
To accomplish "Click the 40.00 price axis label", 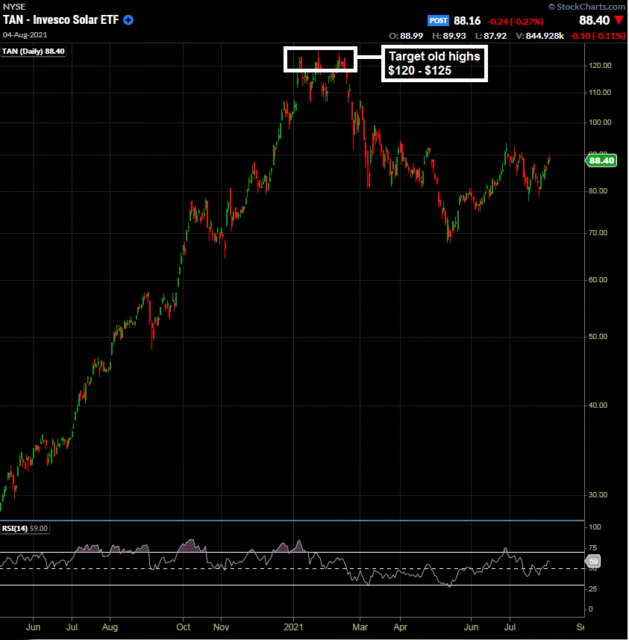I will 598,405.
